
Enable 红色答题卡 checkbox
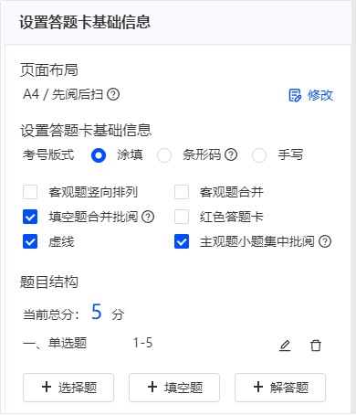pyautogui.click(x=182, y=217)
